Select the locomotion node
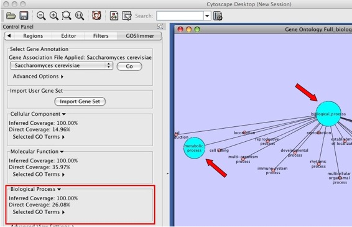This screenshot has height=227, width=352. pyautogui.click(x=244, y=132)
